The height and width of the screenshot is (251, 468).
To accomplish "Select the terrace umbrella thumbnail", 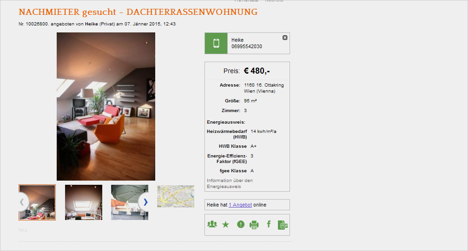I will point(130,202).
